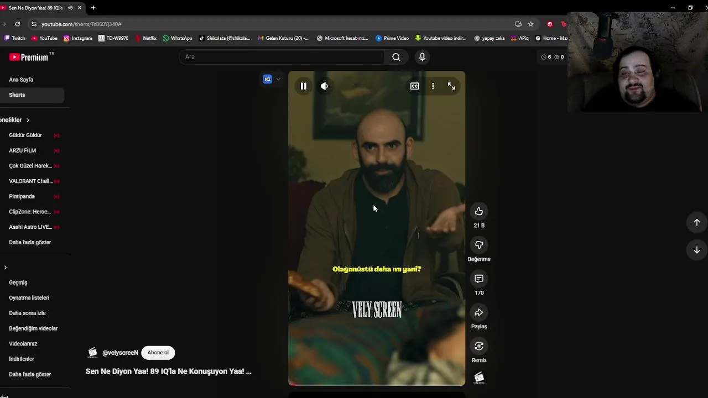Image resolution: width=708 pixels, height=398 pixels.
Task: Open Videolarınız in the sidebar
Action: click(23, 344)
